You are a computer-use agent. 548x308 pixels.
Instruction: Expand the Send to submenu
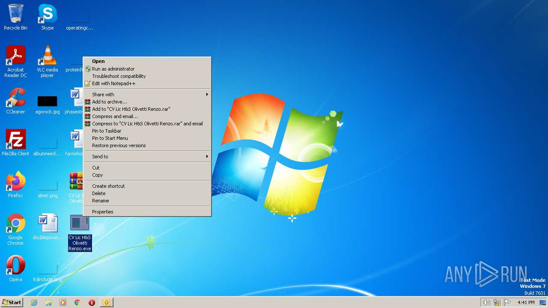click(147, 157)
